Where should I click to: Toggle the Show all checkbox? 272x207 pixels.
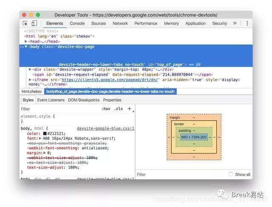pyautogui.click(x=231, y=174)
